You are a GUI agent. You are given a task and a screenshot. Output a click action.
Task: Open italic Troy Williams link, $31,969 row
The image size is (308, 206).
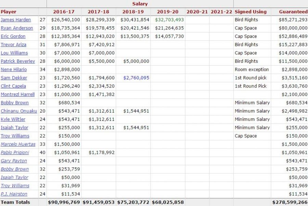pos(15,185)
